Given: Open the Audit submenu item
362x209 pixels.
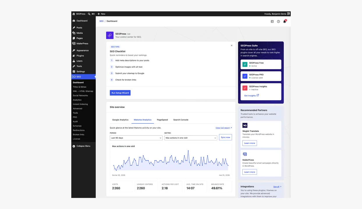Looking at the screenshot, I should tap(75, 122).
